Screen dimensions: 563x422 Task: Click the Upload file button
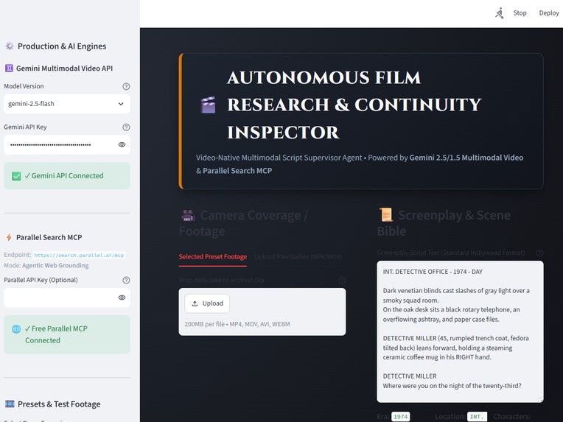point(207,303)
